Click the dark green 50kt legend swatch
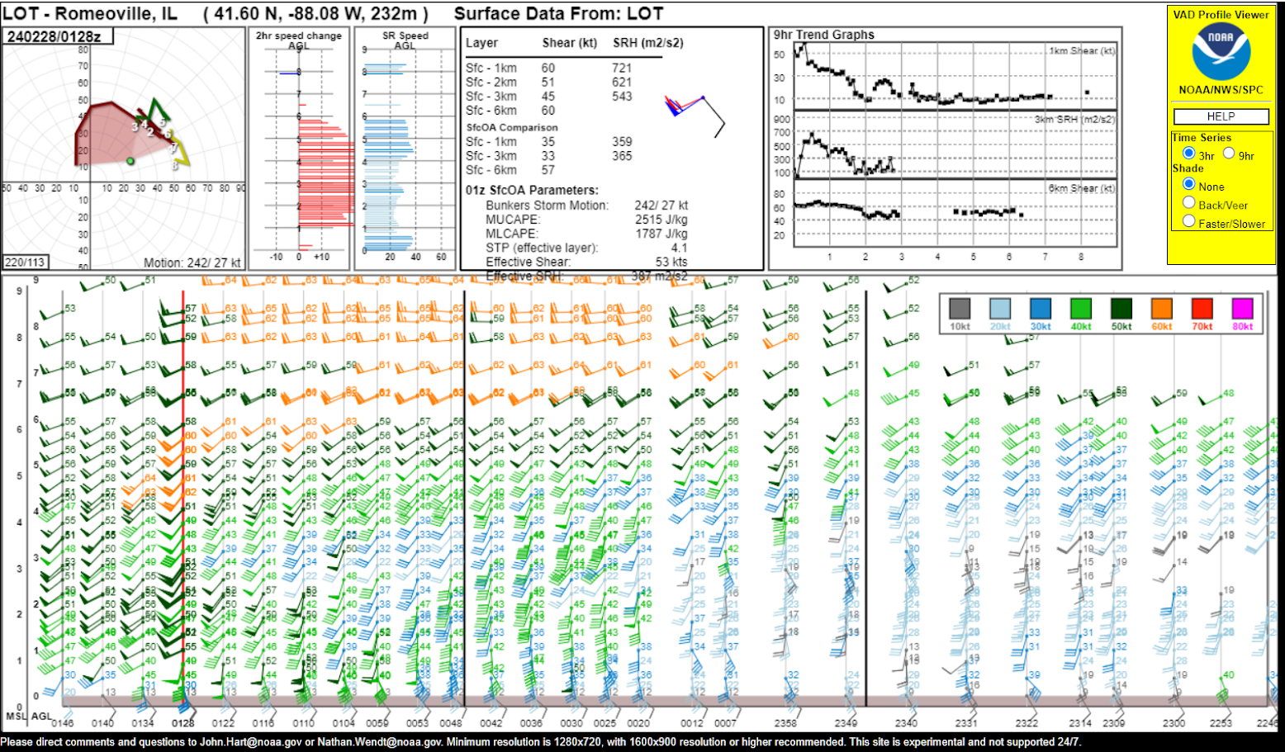Viewport: 1285px width, 752px height. click(x=1121, y=309)
